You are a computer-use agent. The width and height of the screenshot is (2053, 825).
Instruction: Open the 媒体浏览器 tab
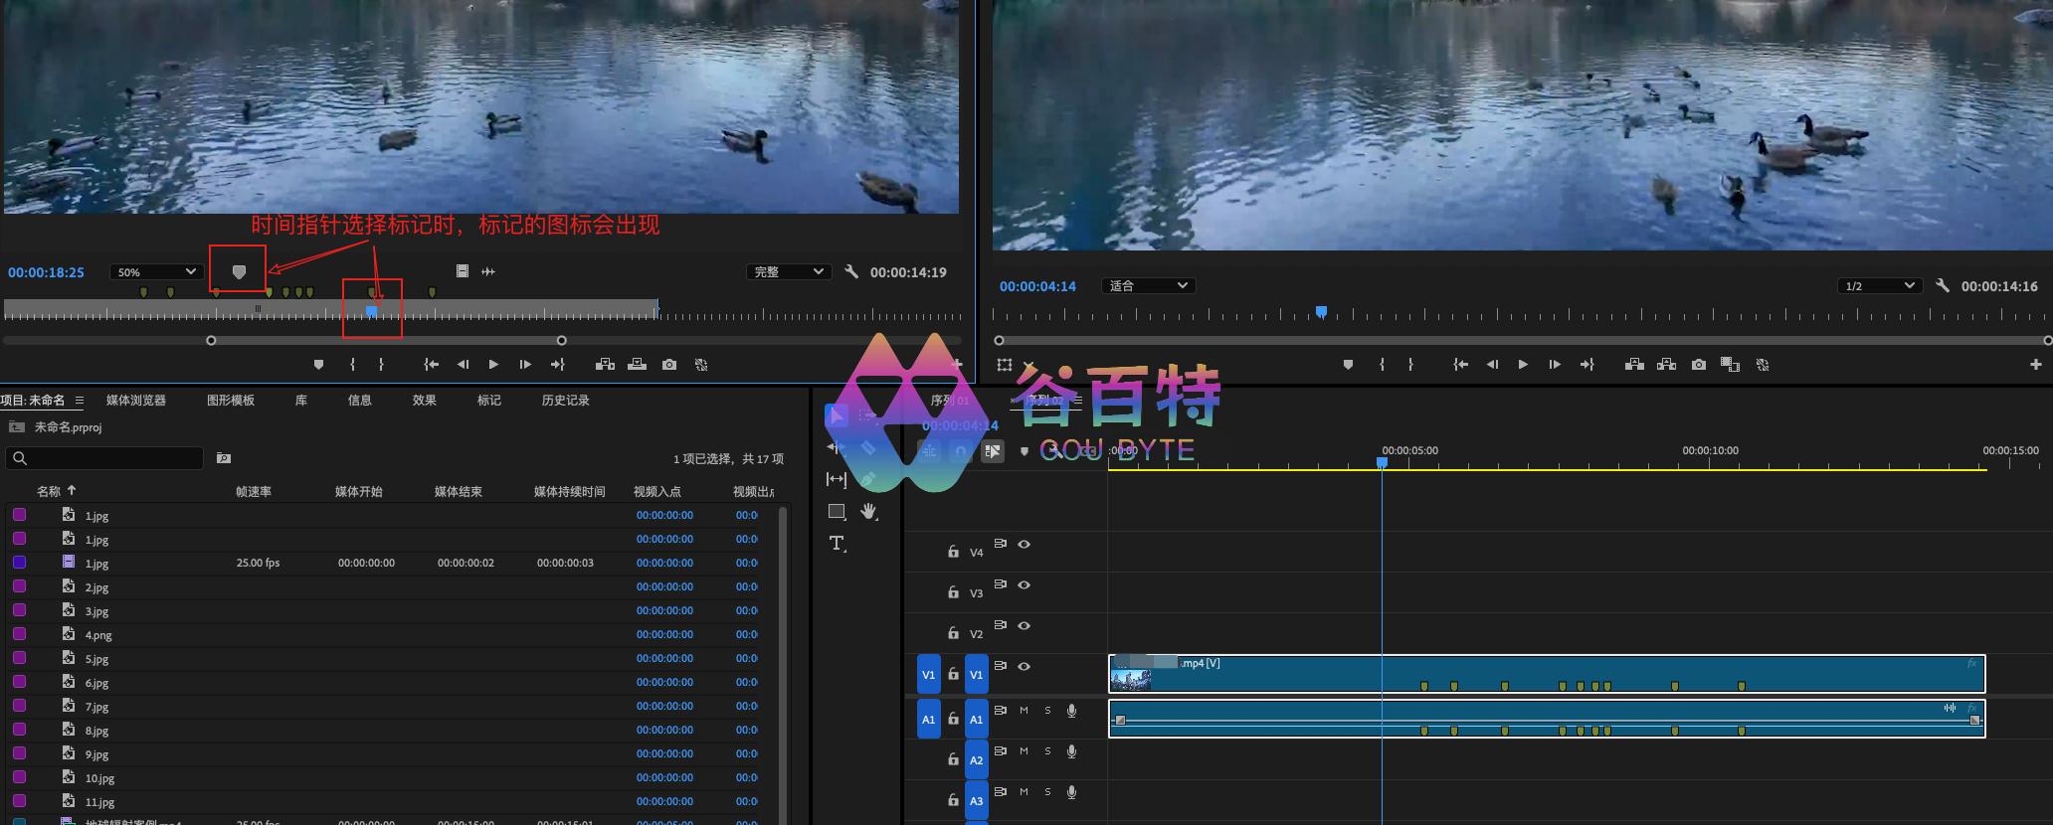coord(136,401)
